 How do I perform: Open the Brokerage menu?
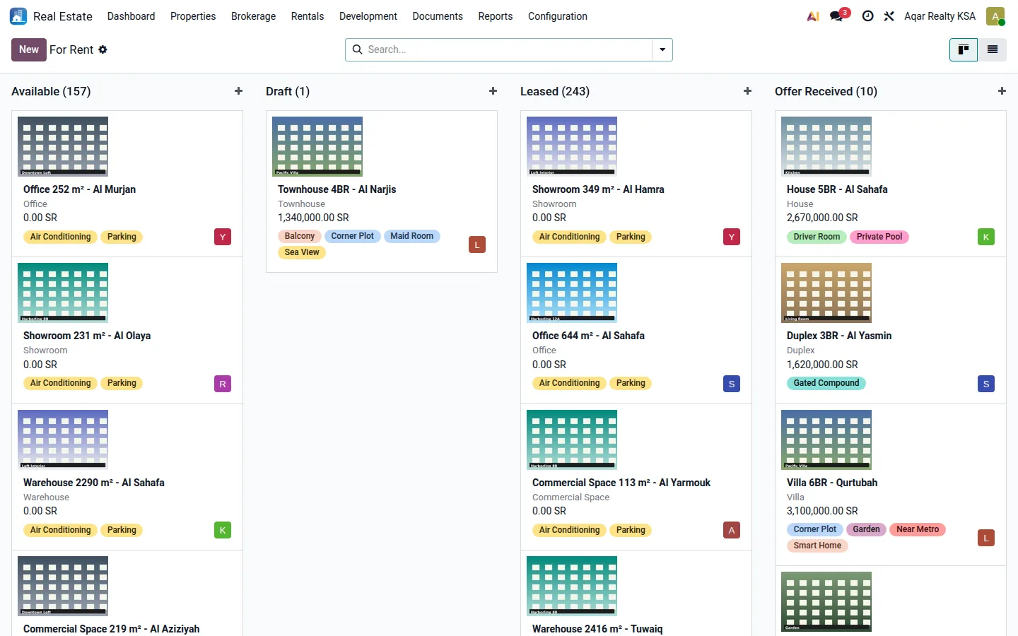click(253, 16)
